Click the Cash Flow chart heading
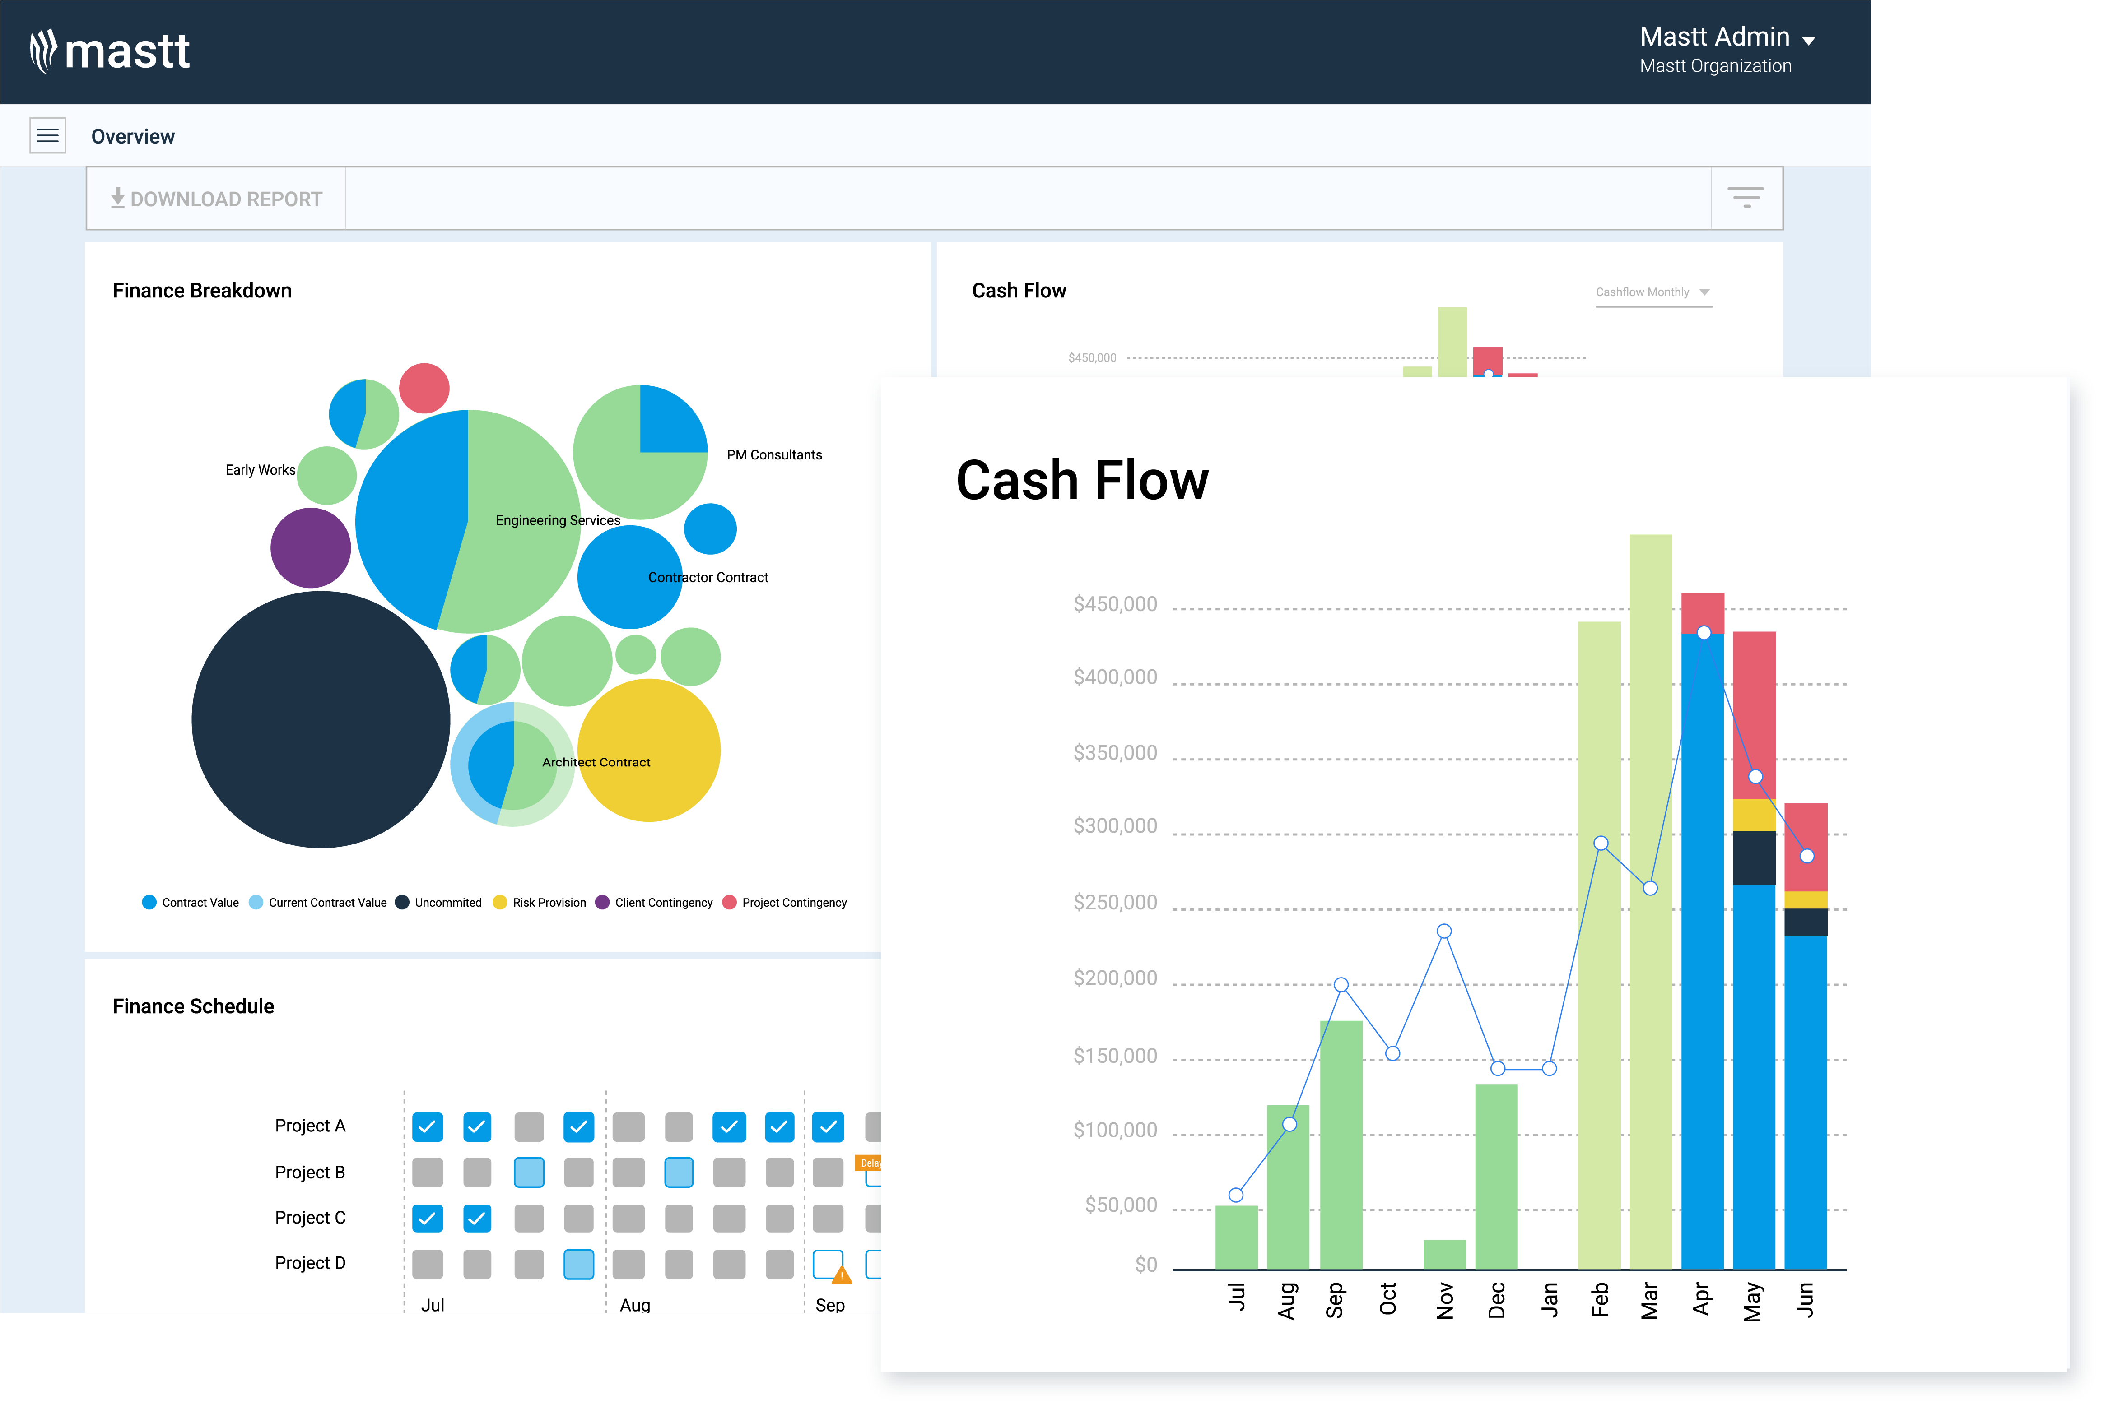Viewport: 2104px width, 1409px height. (x=1081, y=480)
